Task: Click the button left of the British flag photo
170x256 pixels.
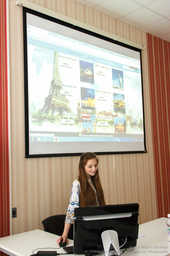Action: (x=68, y=121)
